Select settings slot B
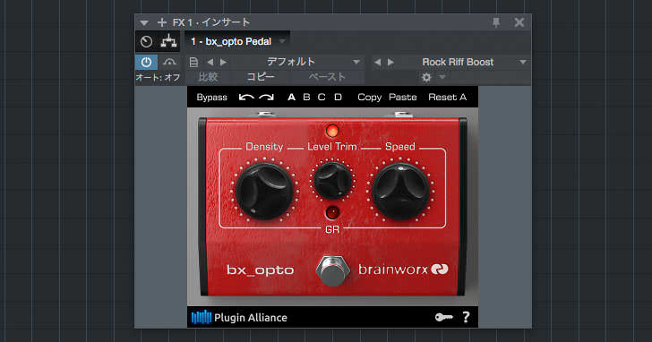Image resolution: width=652 pixels, height=342 pixels. pos(306,98)
